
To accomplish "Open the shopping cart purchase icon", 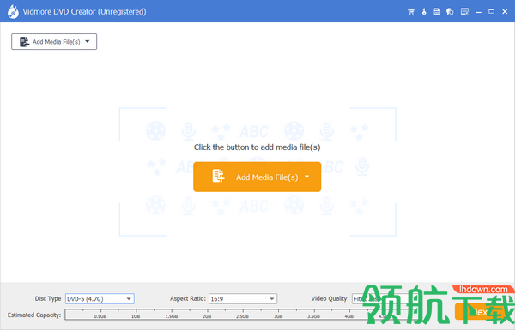I will click(410, 12).
